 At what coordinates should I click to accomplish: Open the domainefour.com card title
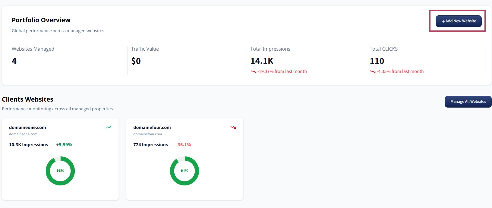(152, 128)
